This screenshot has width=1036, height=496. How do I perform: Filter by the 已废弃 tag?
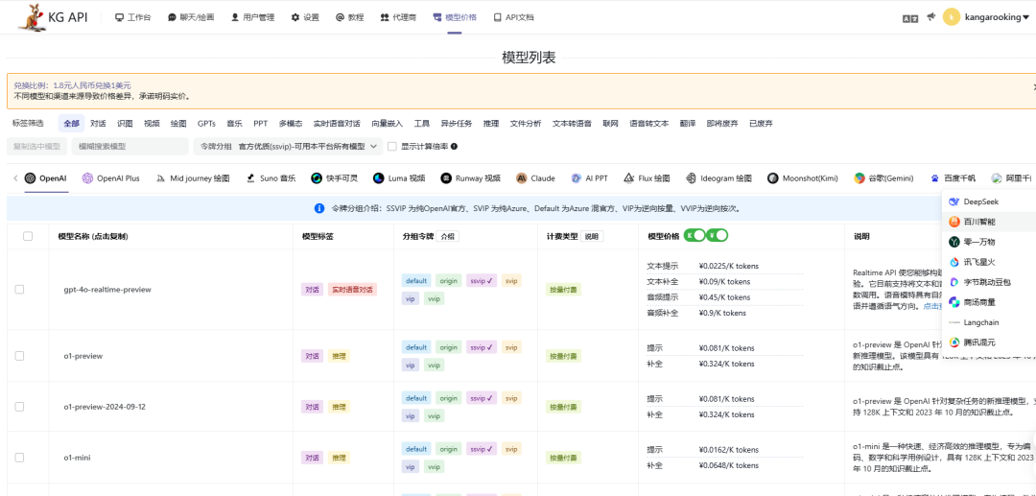pos(761,124)
